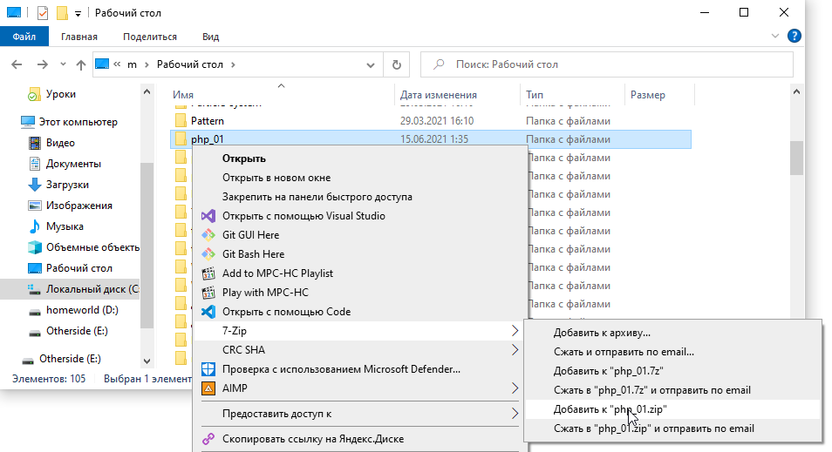Select Add to "php_01.zip" option

pos(610,409)
